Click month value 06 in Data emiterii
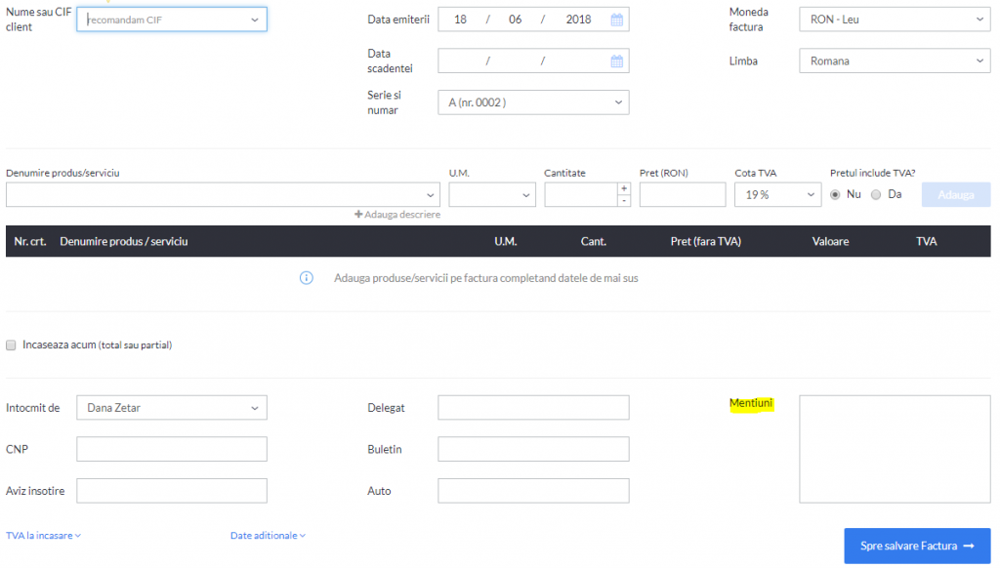 pos(516,20)
